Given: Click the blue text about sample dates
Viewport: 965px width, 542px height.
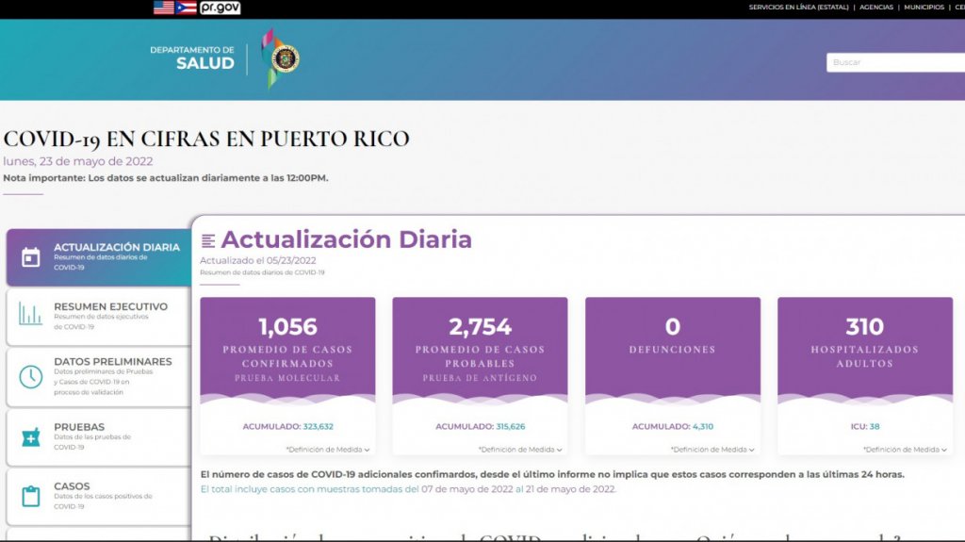Looking at the screenshot, I should 408,489.
